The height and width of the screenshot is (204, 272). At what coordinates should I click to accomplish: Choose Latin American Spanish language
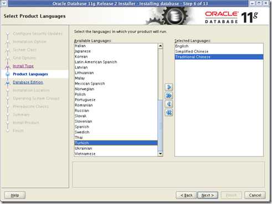click(116, 62)
